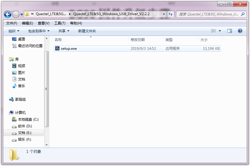Image resolution: width=250 pixels, height=166 pixels.
Task: Expand the address bar previous locations dropdown
Action: (164, 14)
